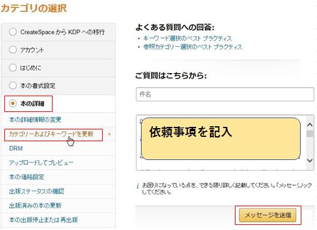Select the CreateSpace から KDP への移行 radio button
This screenshot has width=317, height=230.
pos(13,32)
